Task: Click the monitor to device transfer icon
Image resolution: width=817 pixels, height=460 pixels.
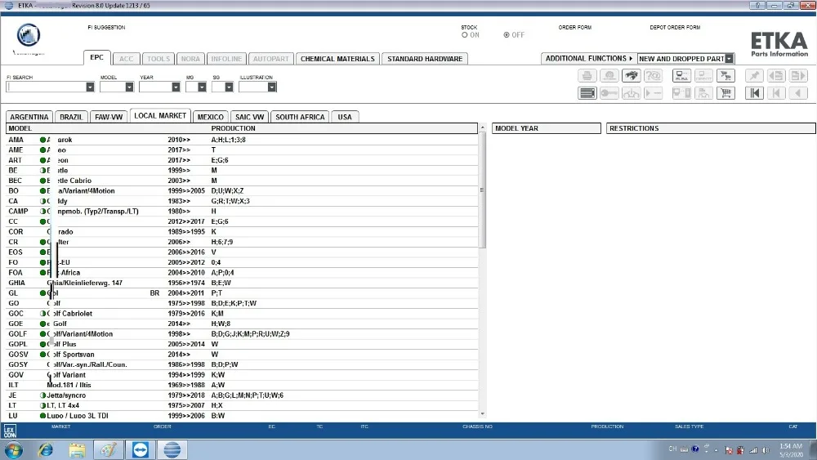Action: point(681,93)
